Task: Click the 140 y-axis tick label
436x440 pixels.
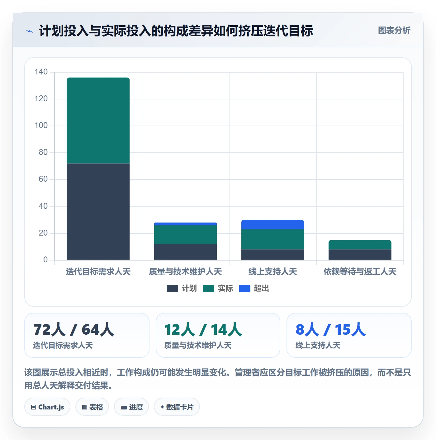Action: coord(41,72)
